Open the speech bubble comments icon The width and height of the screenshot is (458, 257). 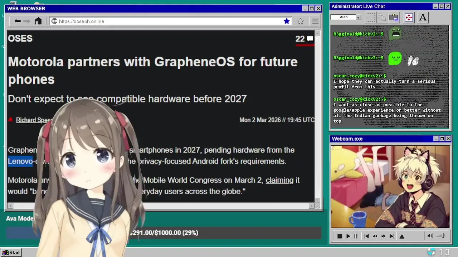coord(310,39)
